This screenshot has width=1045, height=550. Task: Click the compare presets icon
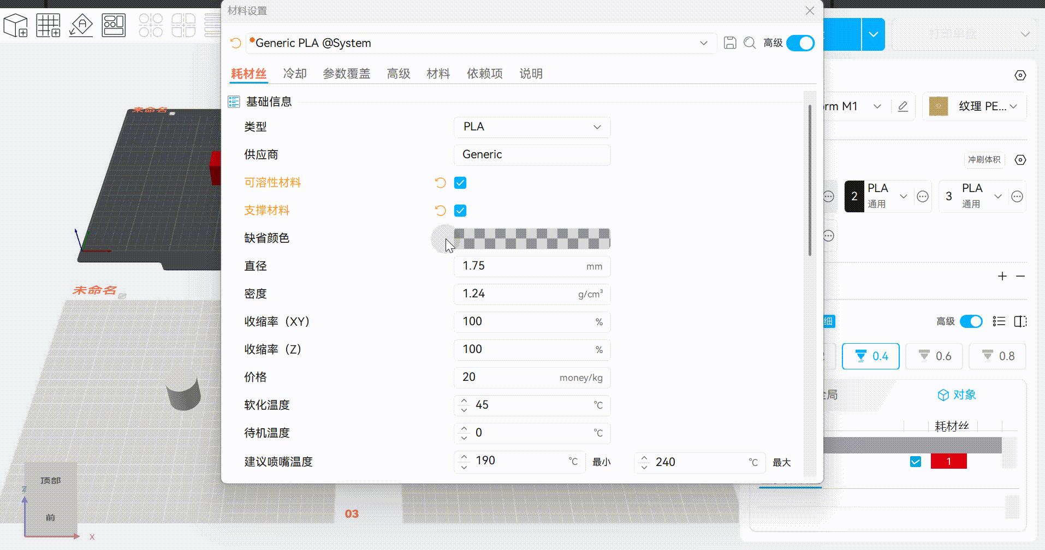[1020, 321]
